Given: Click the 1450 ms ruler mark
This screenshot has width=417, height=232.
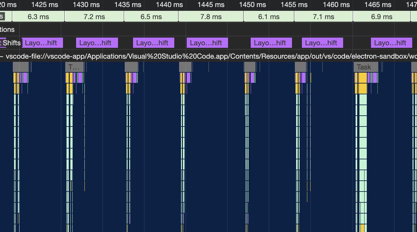Looking at the screenshot, I should pyautogui.click(x=252, y=5).
